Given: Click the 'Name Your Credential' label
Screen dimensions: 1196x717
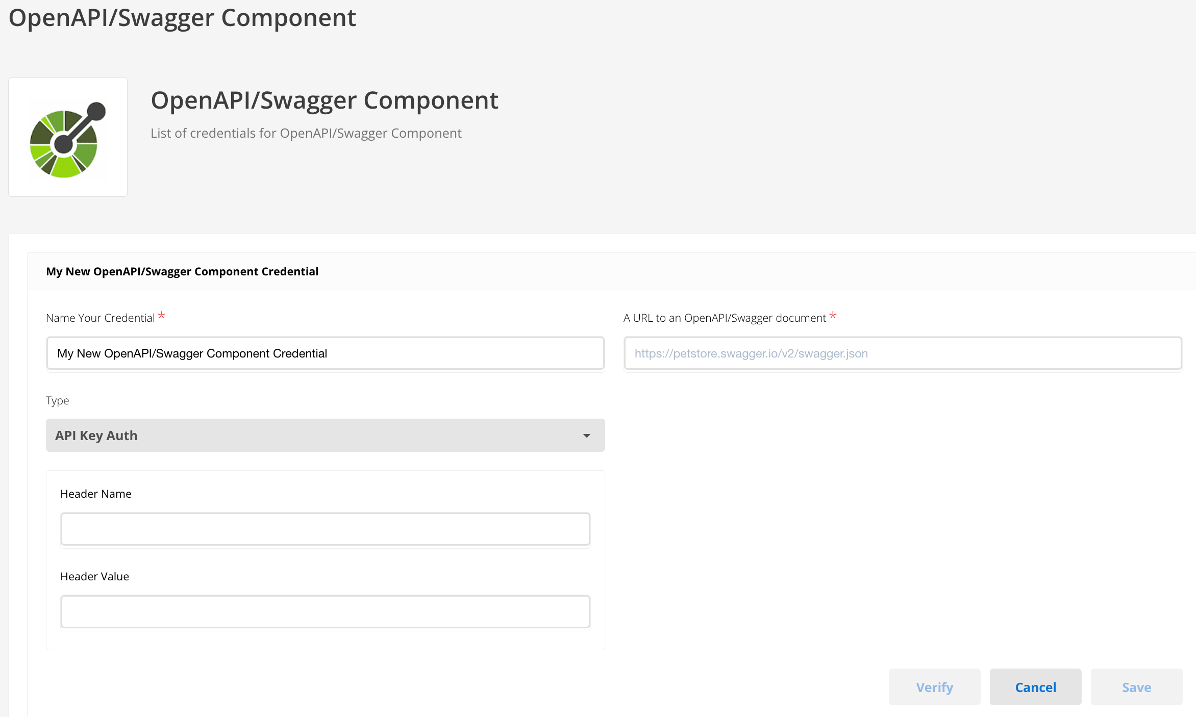Looking at the screenshot, I should click(x=101, y=318).
